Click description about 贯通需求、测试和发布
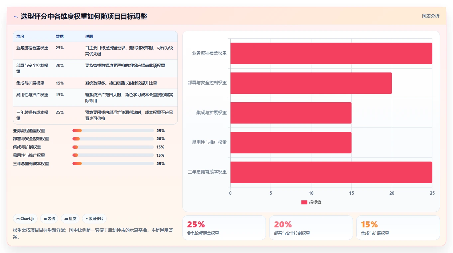Viewport: 453px width, 253px height. click(129, 51)
